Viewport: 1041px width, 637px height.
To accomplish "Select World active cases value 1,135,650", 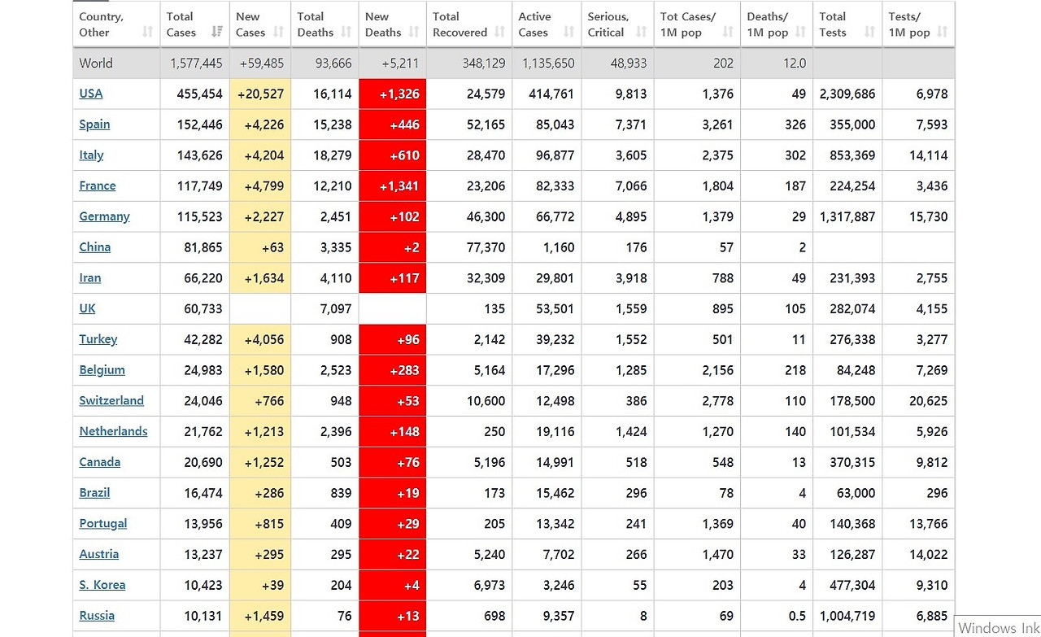I will pos(549,63).
